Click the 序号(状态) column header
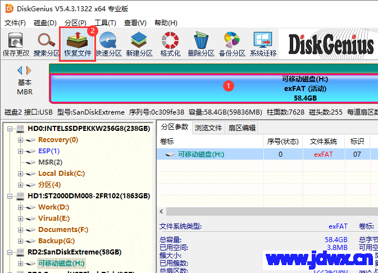This screenshot has height=273, width=378. click(283, 142)
